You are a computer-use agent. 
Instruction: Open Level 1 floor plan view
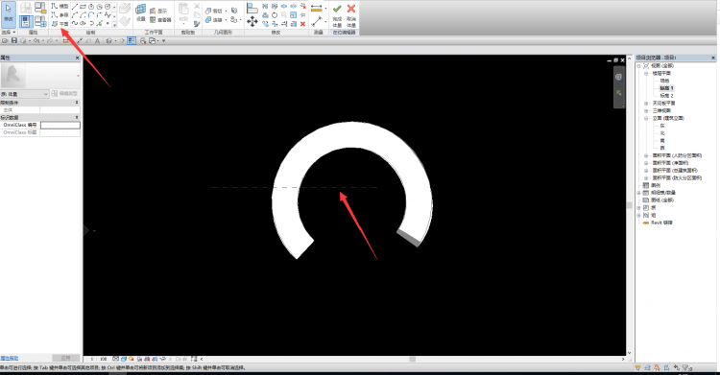(666, 88)
